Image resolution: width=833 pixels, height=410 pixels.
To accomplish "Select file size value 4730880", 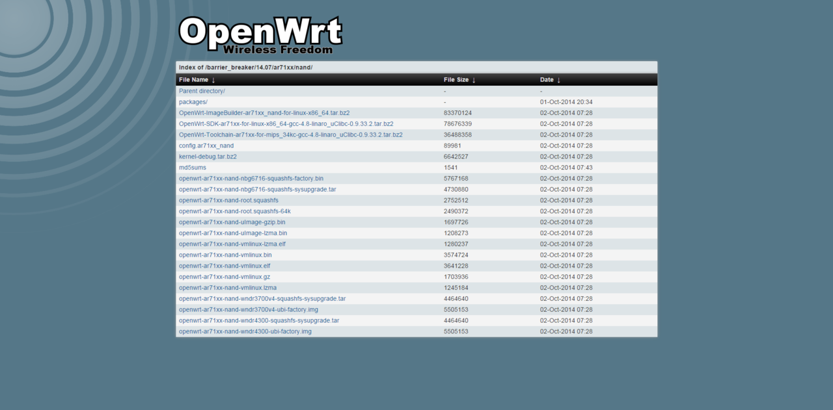I will click(x=456, y=190).
